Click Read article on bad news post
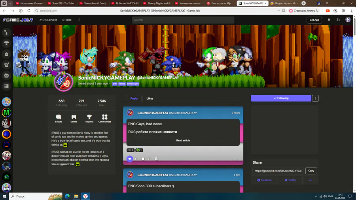 pyautogui.click(x=183, y=140)
